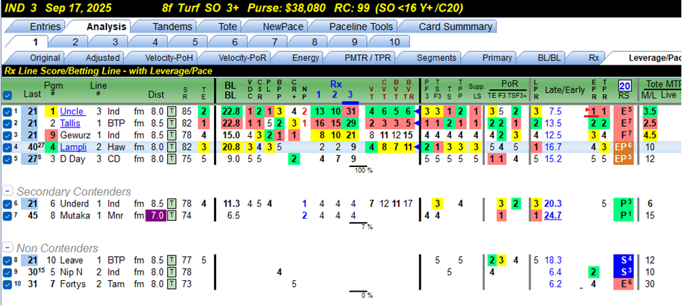Image resolution: width=682 pixels, height=306 pixels.
Task: Click the boxed 20 RS header value
Action: tap(625, 85)
